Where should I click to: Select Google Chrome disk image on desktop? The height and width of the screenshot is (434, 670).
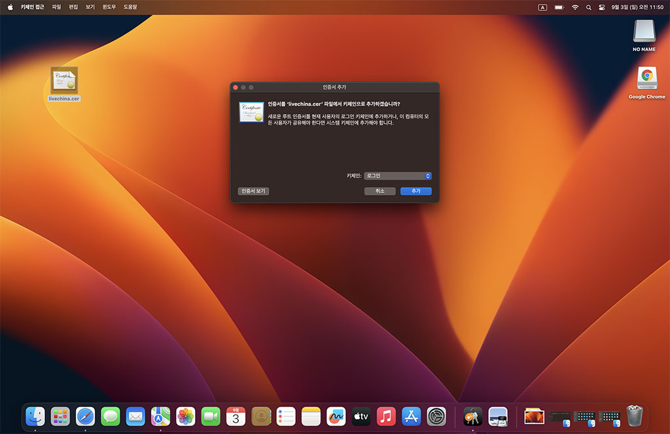tap(646, 83)
